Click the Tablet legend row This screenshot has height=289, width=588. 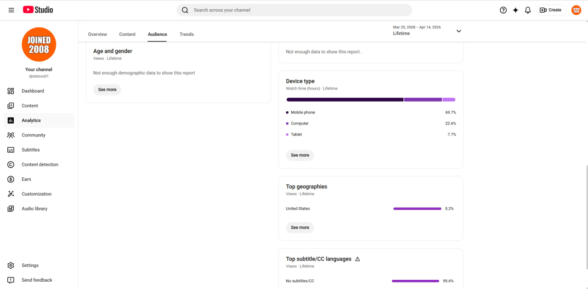371,135
